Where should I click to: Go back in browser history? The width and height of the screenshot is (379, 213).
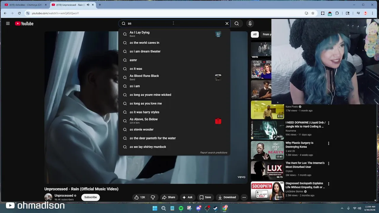coord(5,13)
